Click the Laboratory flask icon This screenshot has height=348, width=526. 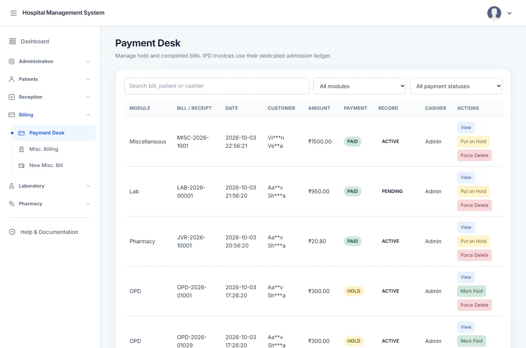[12, 186]
